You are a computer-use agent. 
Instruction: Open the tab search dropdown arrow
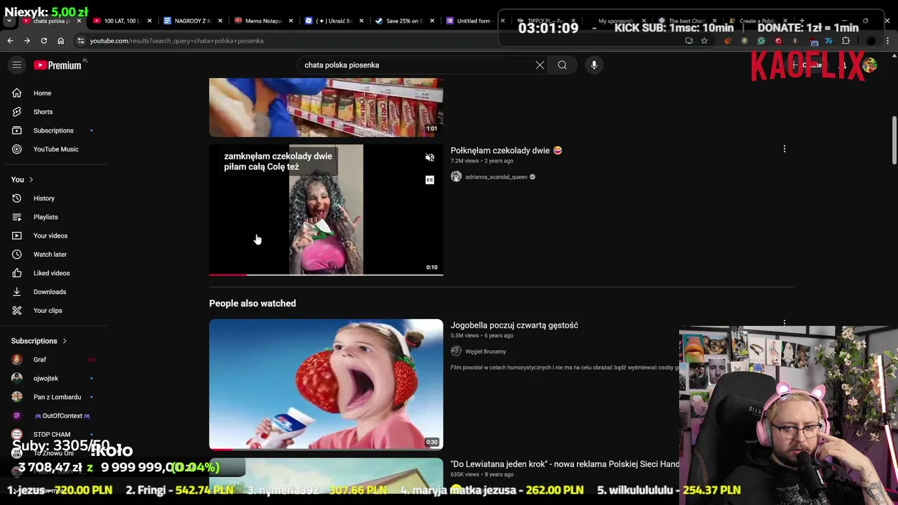(9, 21)
